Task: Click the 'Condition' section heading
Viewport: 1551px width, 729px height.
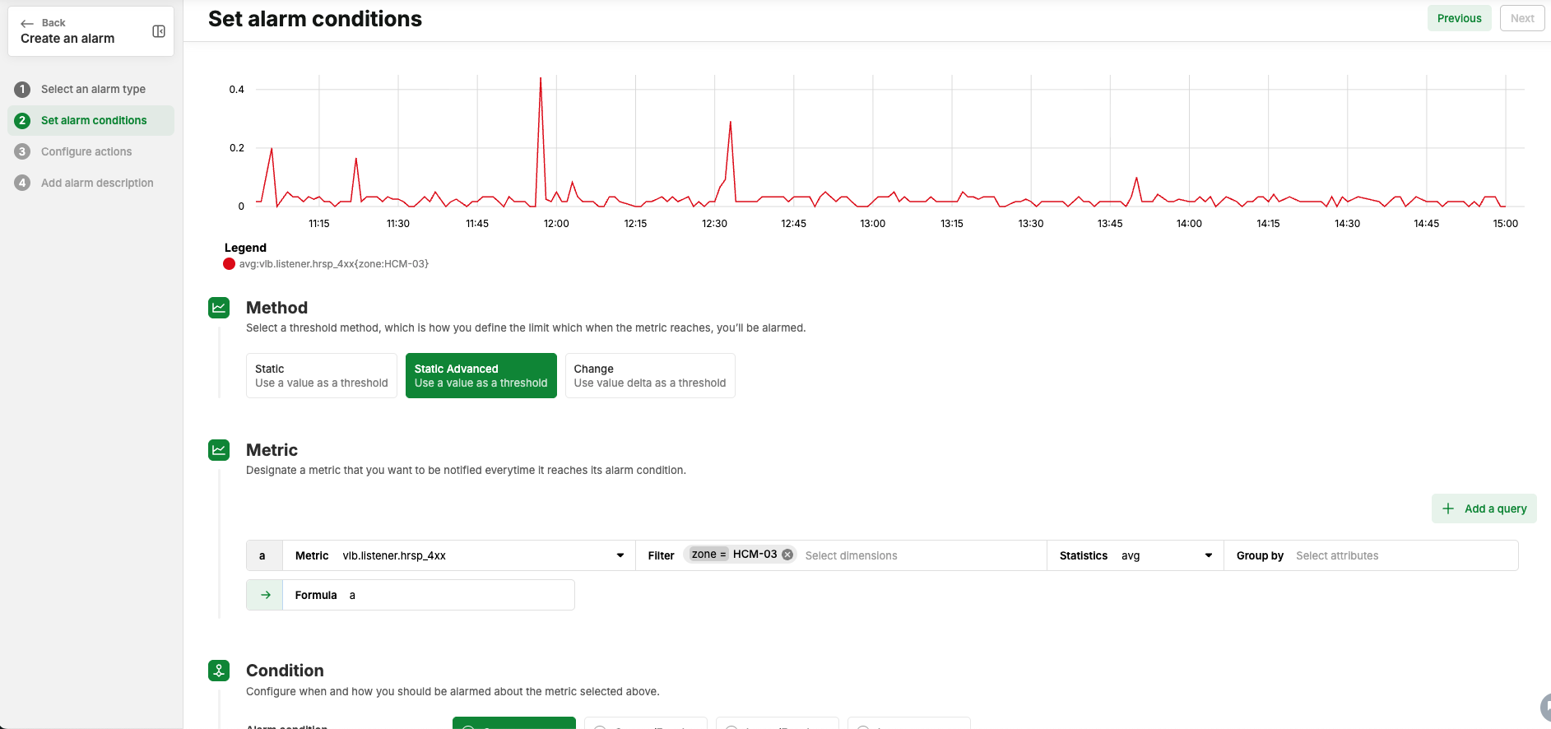Action: pyautogui.click(x=285, y=671)
